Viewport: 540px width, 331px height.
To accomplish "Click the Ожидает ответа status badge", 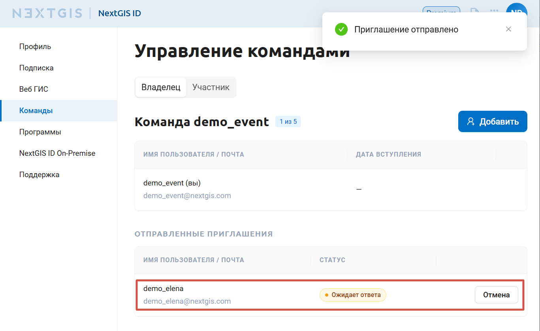I will 353,295.
